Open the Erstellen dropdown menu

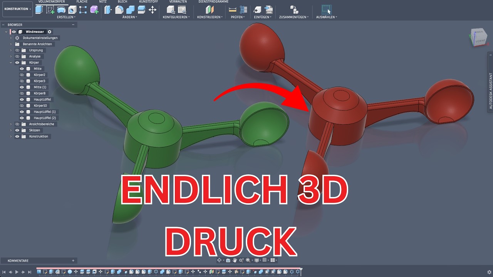pos(66,17)
